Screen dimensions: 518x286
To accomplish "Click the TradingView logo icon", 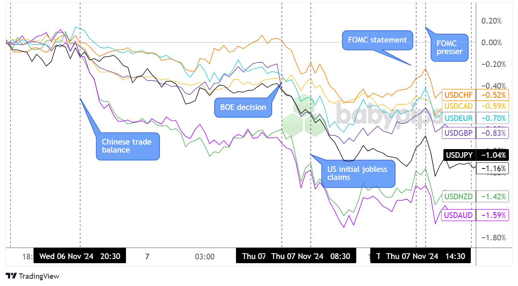I will coord(11,276).
